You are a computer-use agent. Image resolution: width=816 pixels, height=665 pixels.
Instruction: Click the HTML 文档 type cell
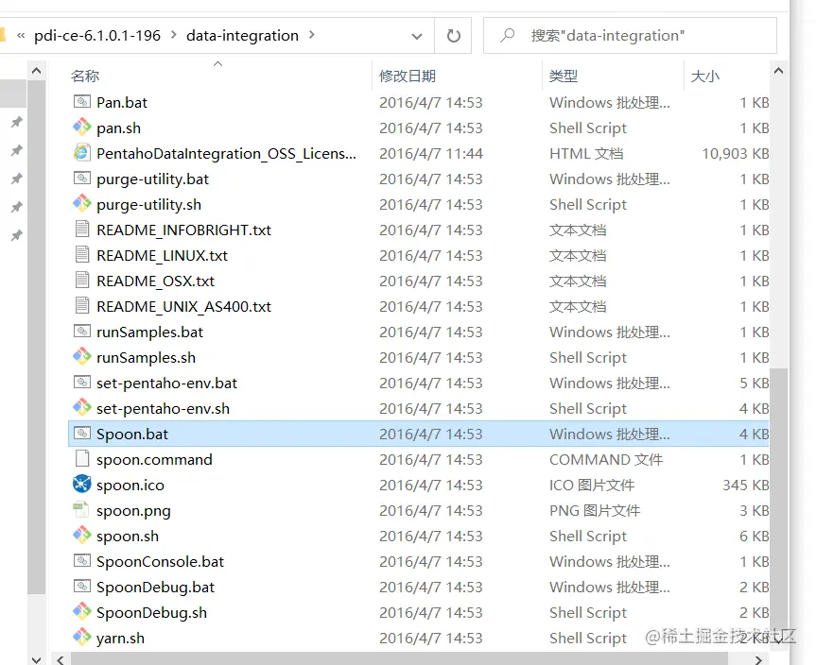[586, 153]
